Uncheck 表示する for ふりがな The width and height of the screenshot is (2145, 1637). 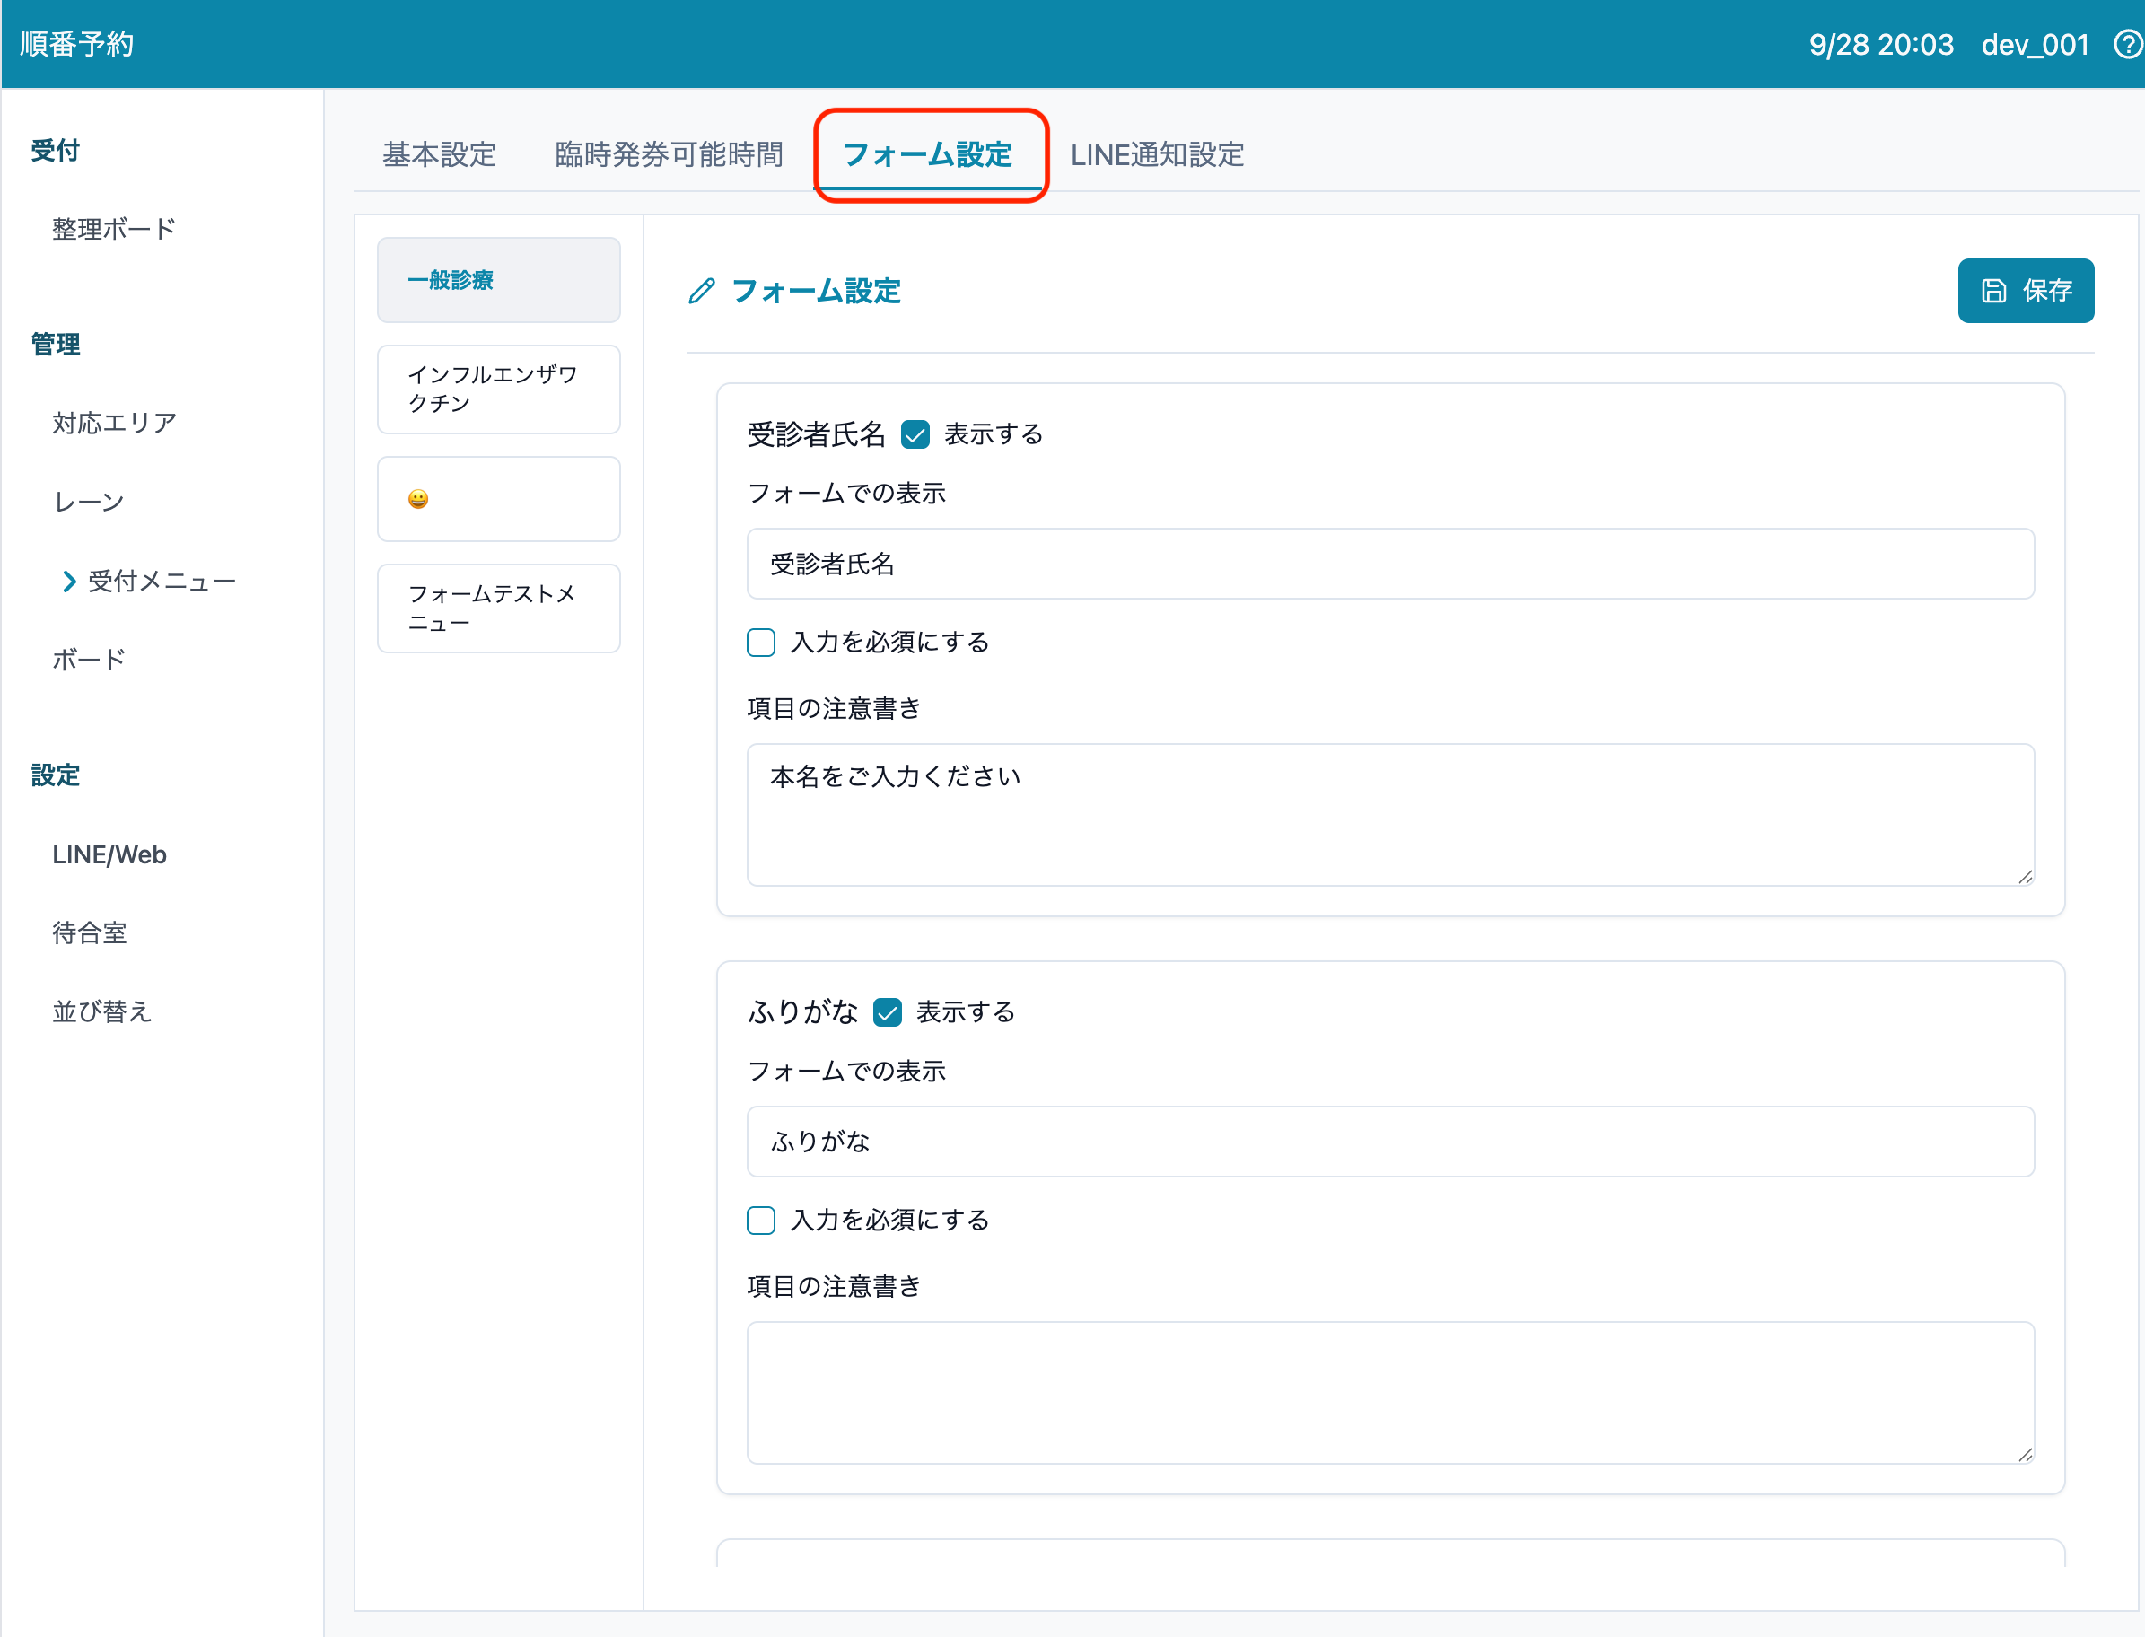pos(887,1013)
